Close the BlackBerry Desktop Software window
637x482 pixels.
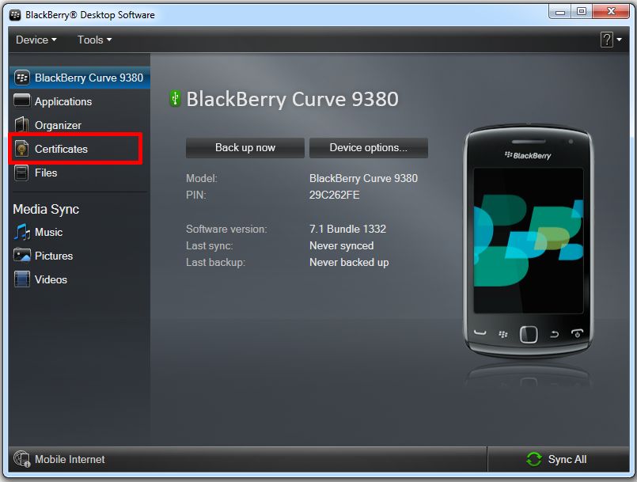click(x=611, y=11)
